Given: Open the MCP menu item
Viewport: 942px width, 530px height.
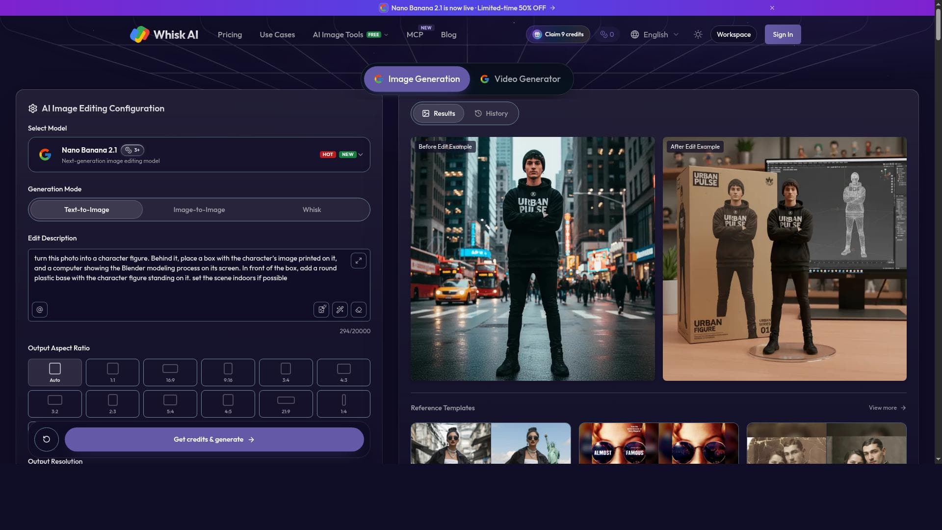Looking at the screenshot, I should tap(415, 34).
